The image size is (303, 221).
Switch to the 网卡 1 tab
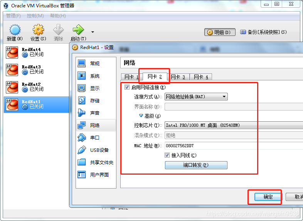click(x=132, y=77)
